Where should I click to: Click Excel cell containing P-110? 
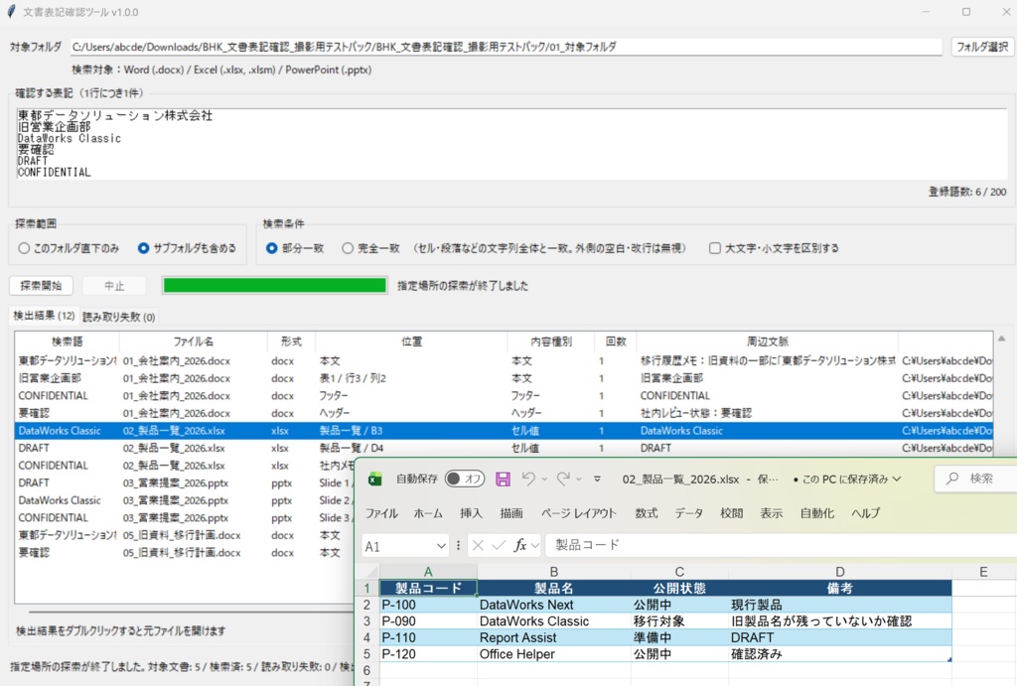(x=428, y=638)
